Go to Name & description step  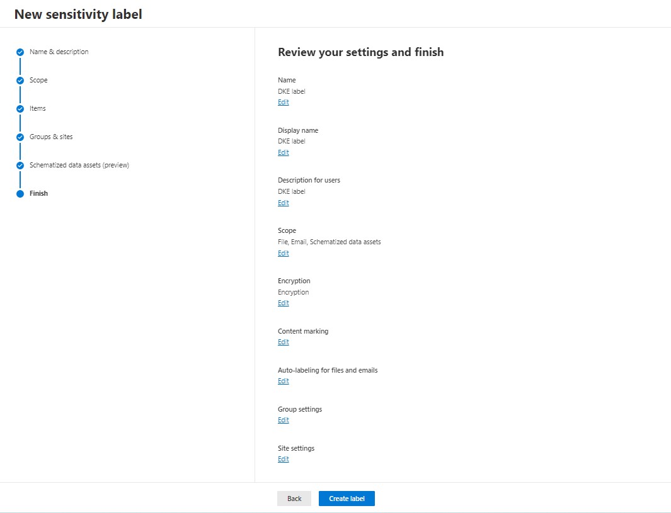(59, 52)
